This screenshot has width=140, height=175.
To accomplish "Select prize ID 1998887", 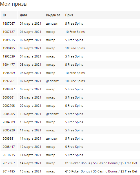I will pyautogui.click(x=9, y=89).
